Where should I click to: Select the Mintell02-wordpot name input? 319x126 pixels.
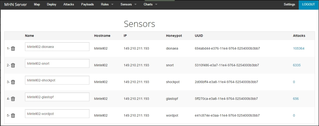[x=57, y=114]
